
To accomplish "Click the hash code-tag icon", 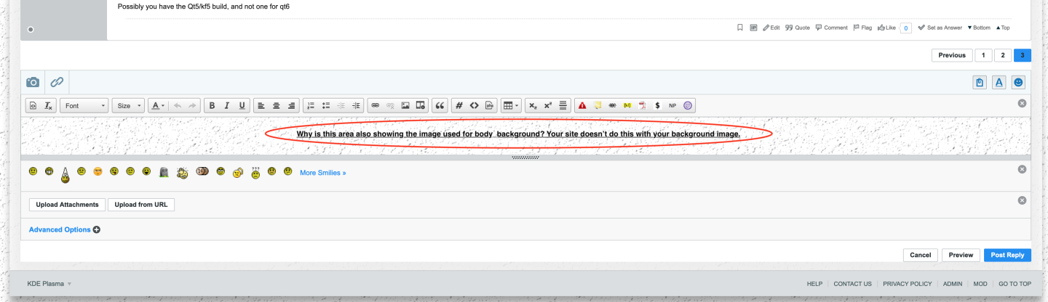I will coord(459,105).
